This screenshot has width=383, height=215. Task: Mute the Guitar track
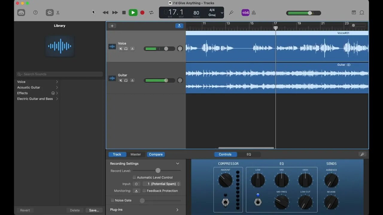pyautogui.click(x=121, y=80)
